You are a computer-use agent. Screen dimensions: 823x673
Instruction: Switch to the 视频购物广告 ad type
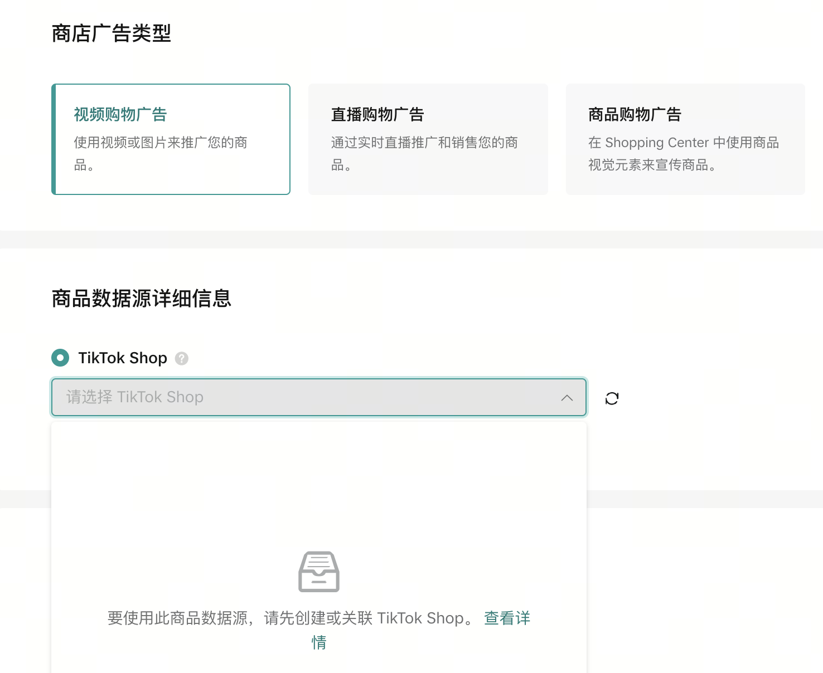(171, 139)
